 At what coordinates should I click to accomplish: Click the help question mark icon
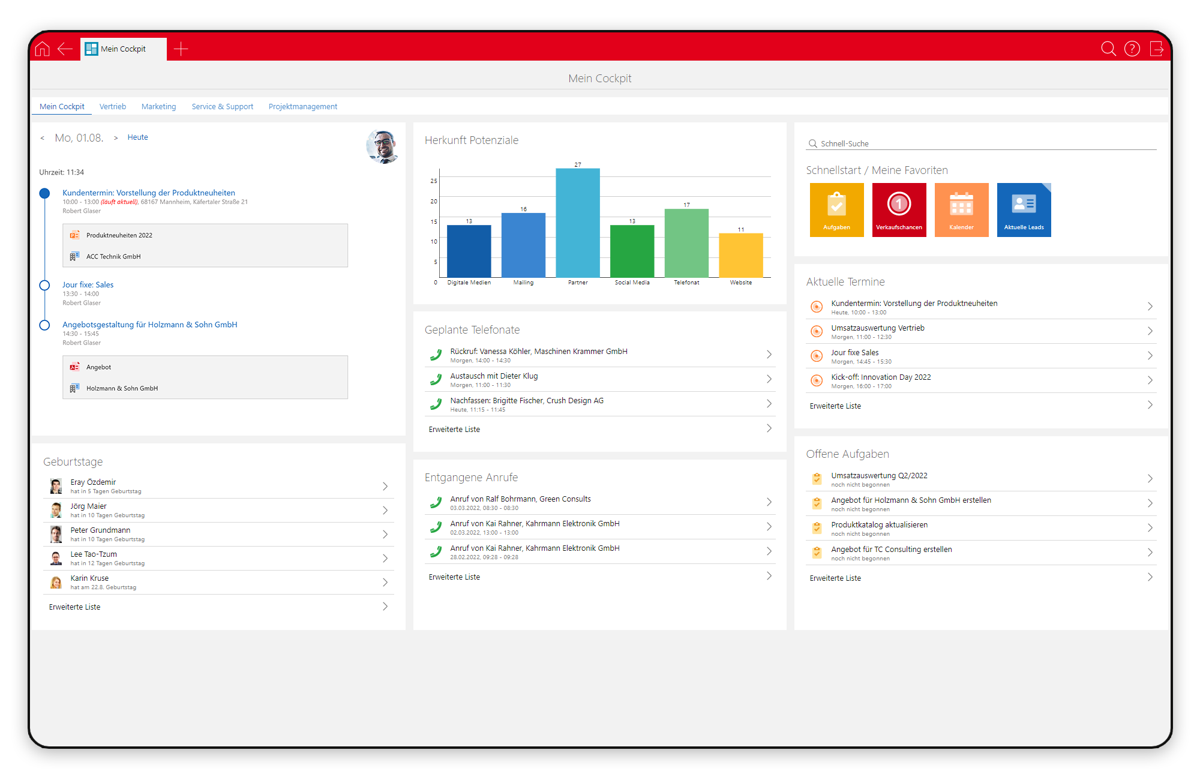point(1132,49)
